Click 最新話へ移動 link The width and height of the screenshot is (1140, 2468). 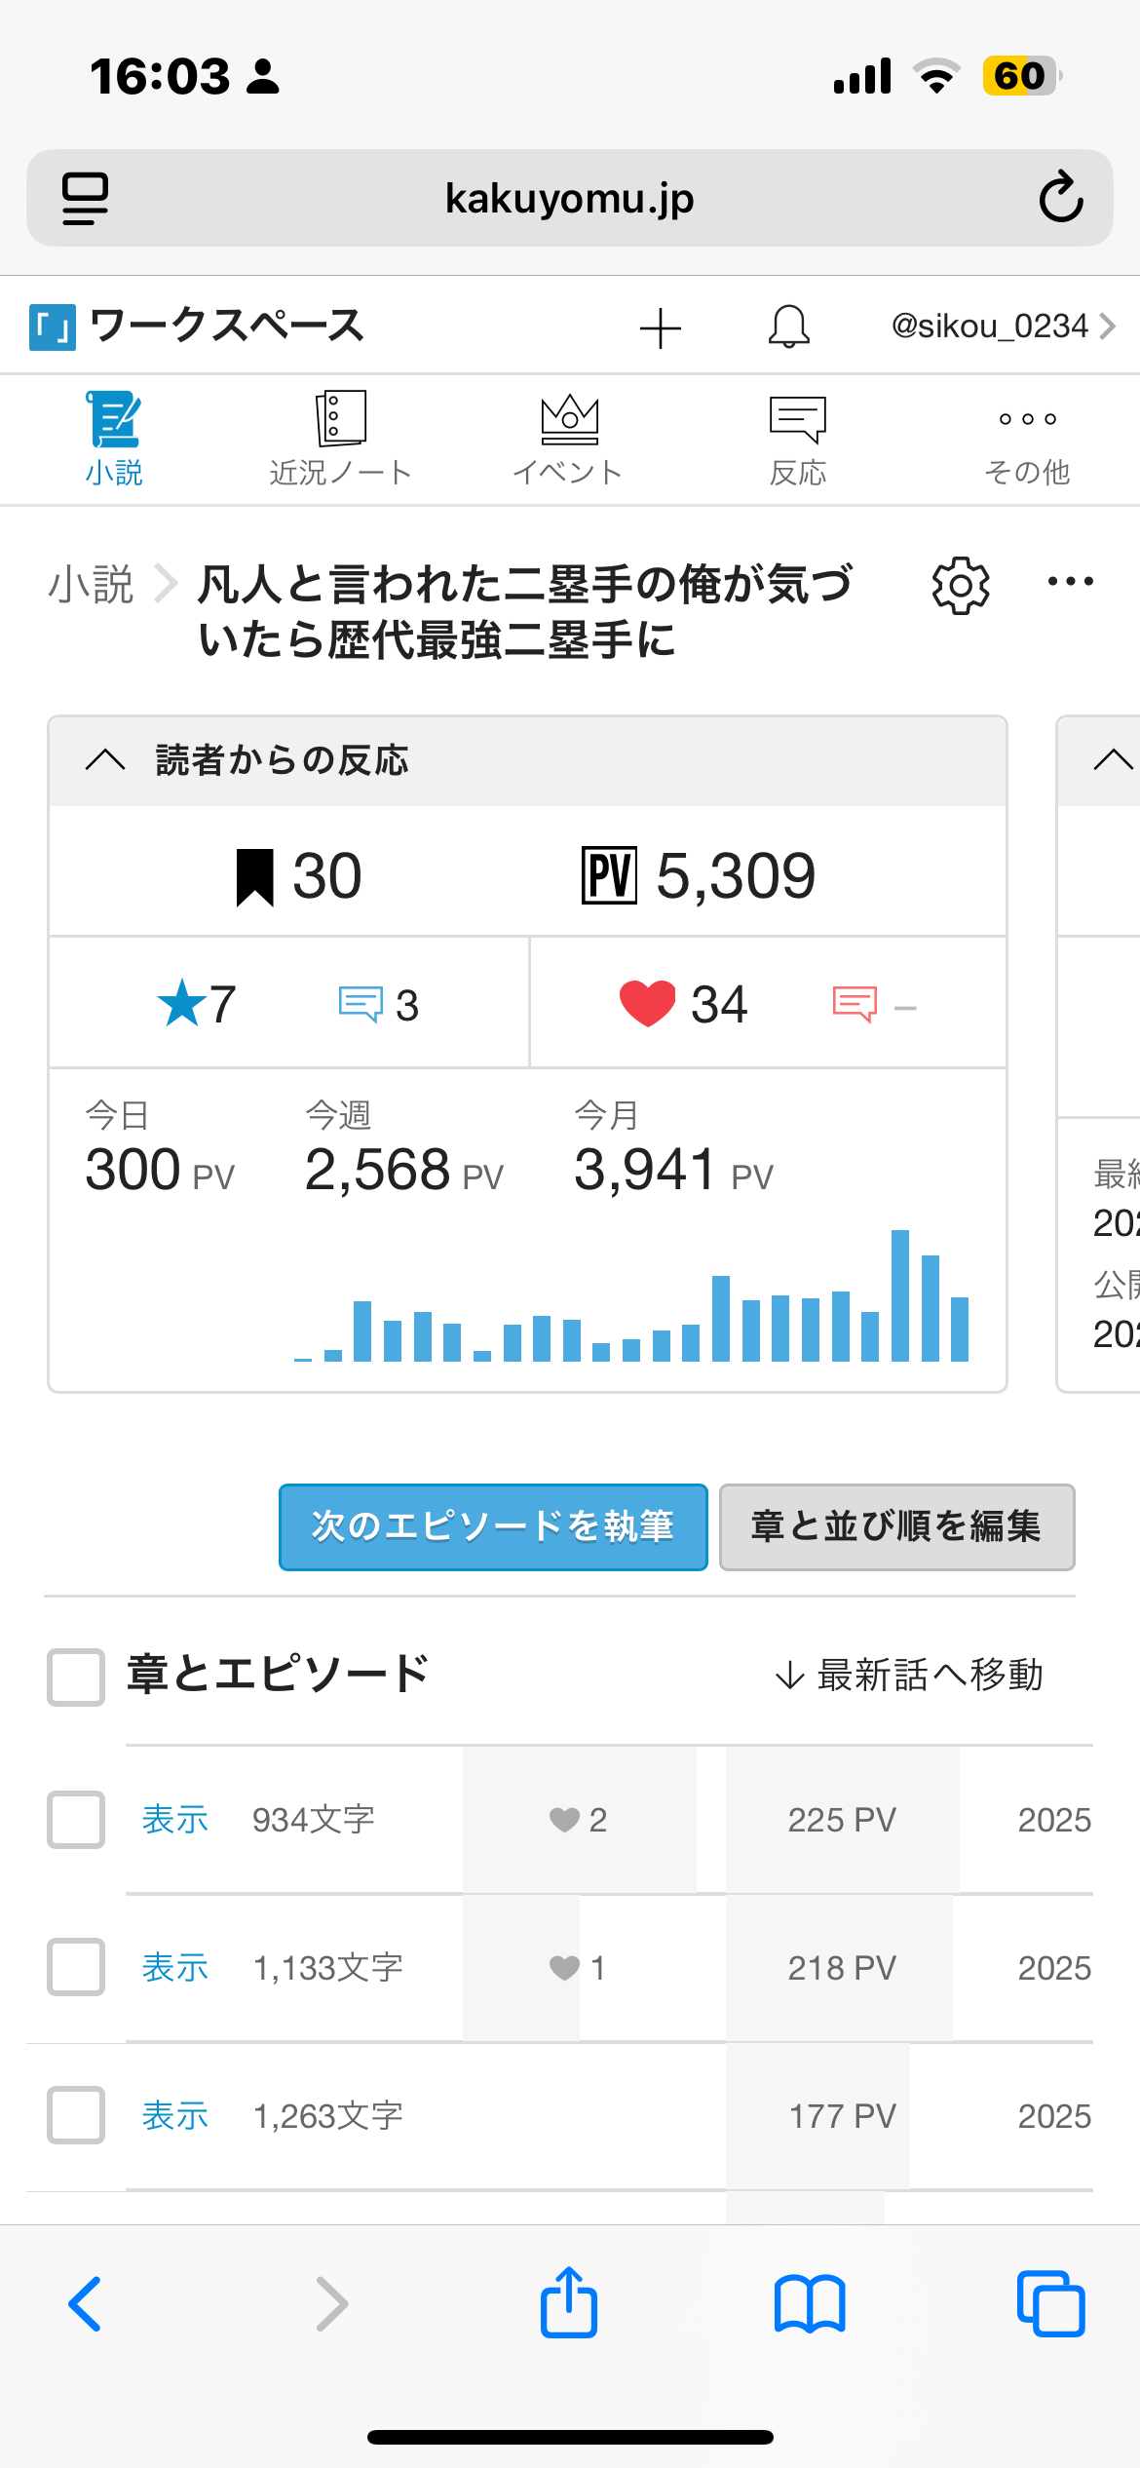(x=908, y=1676)
